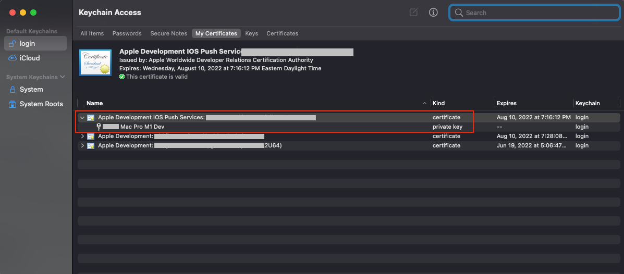624x274 pixels.
Task: Sort by the Expires column header
Action: pos(507,103)
